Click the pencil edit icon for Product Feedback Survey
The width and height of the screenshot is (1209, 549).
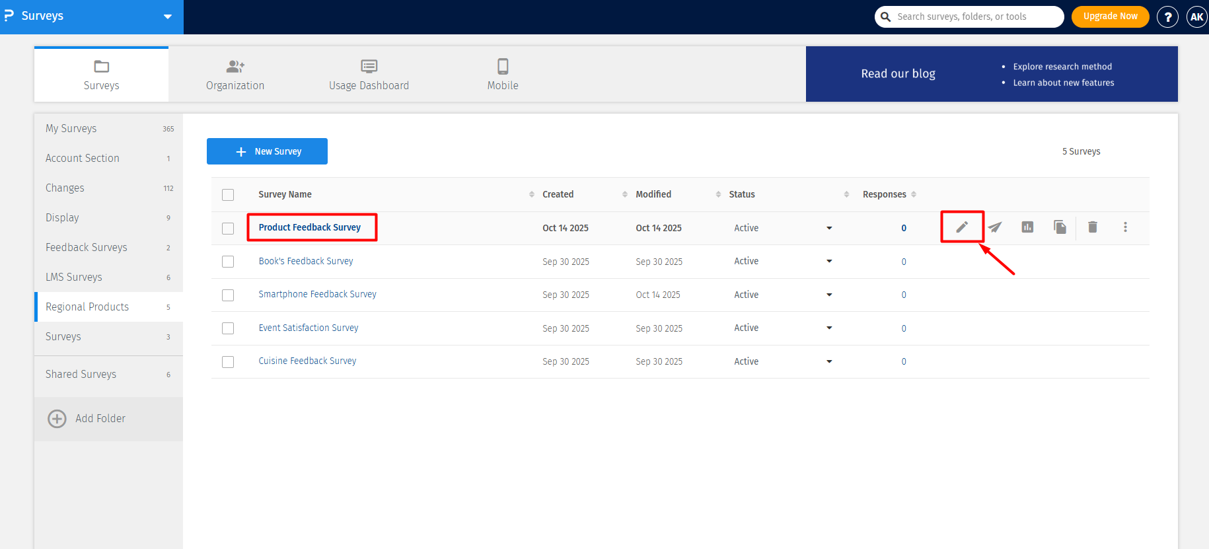962,227
